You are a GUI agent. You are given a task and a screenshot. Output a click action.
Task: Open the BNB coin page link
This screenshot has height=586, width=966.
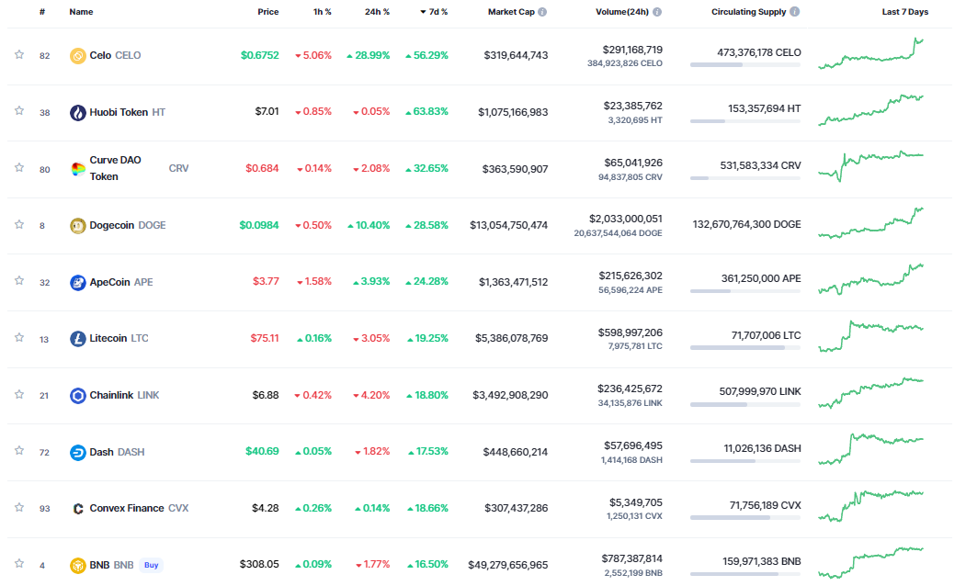click(111, 565)
